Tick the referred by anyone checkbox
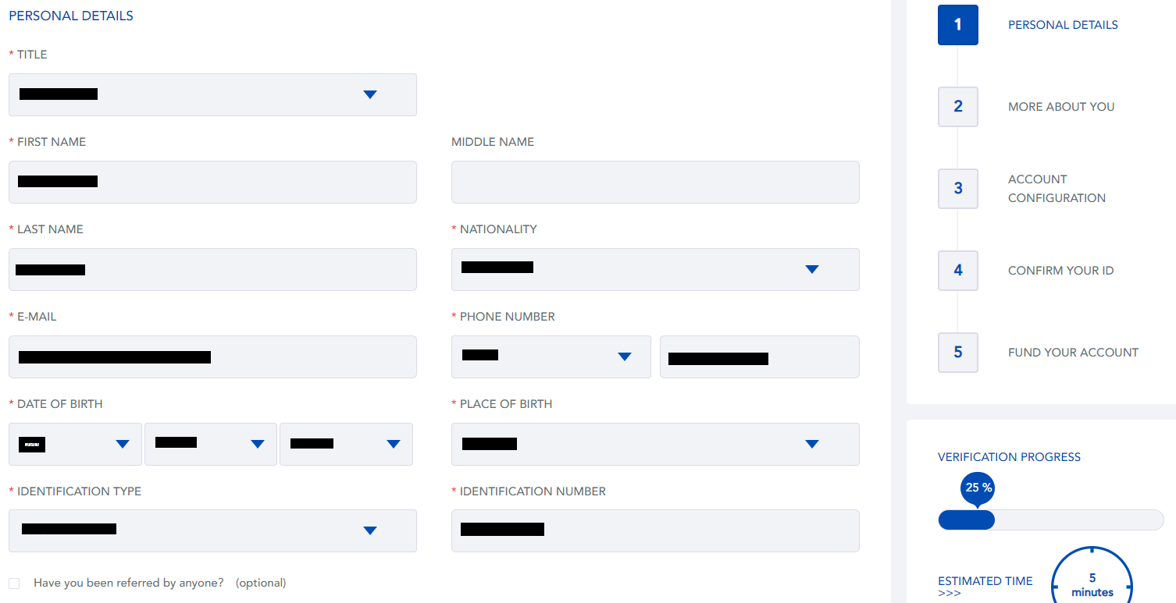Image resolution: width=1176 pixels, height=603 pixels. [x=14, y=583]
